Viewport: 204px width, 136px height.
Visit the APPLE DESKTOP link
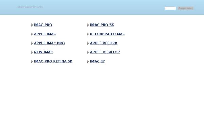point(105,52)
